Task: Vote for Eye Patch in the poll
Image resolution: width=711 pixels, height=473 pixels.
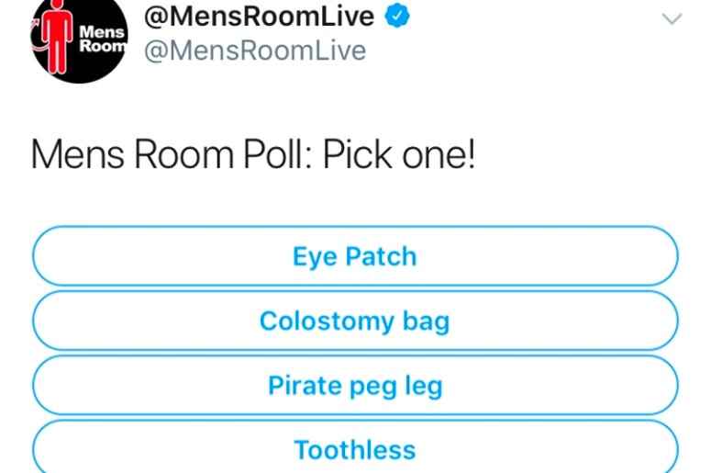Action: point(355,255)
